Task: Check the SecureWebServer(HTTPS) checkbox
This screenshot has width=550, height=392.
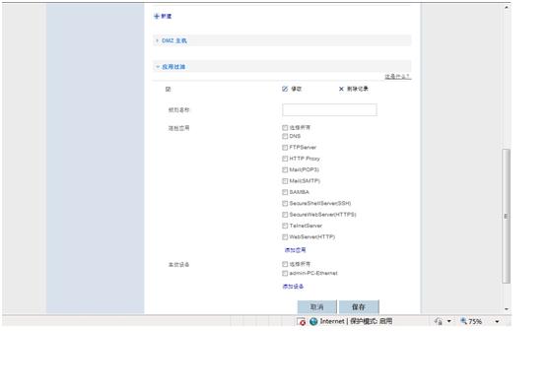Action: pyautogui.click(x=285, y=215)
